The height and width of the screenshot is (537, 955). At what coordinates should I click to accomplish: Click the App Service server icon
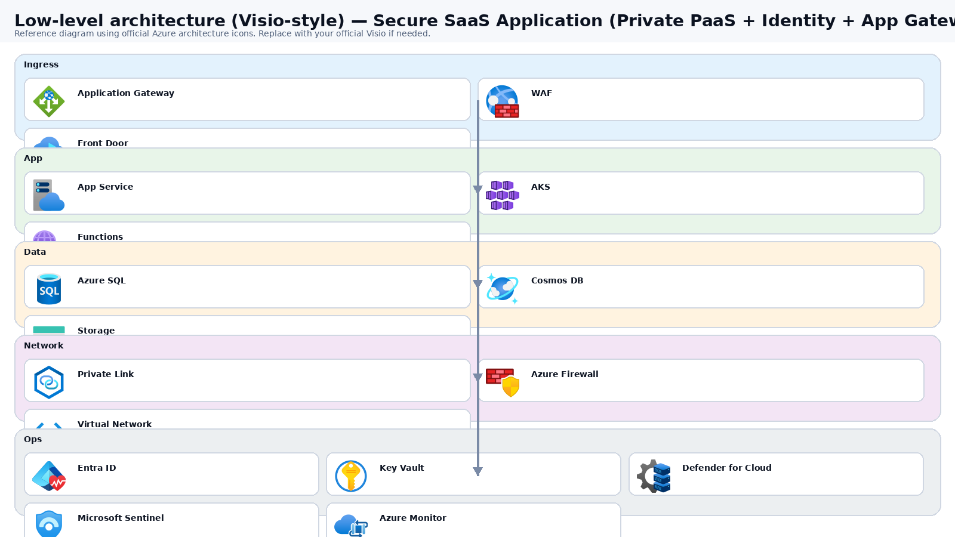pyautogui.click(x=49, y=195)
